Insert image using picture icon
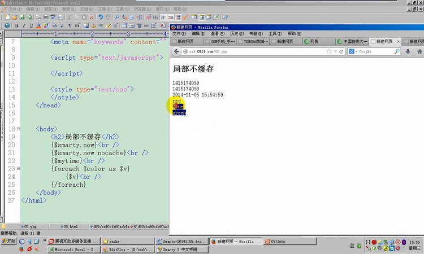The height and width of the screenshot is (254, 424). (86, 25)
